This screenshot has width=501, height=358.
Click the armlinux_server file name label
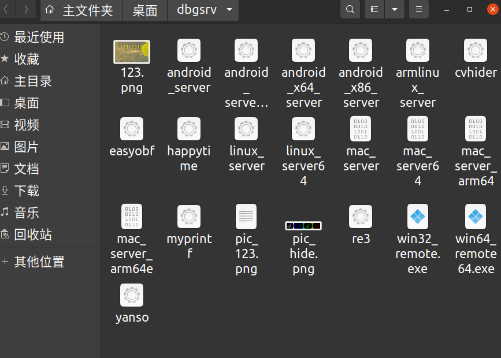(418, 88)
